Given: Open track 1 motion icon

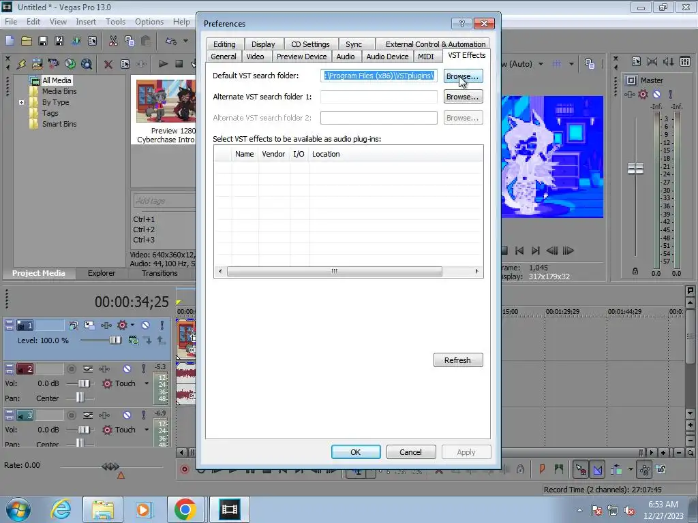Looking at the screenshot, I should 89,326.
